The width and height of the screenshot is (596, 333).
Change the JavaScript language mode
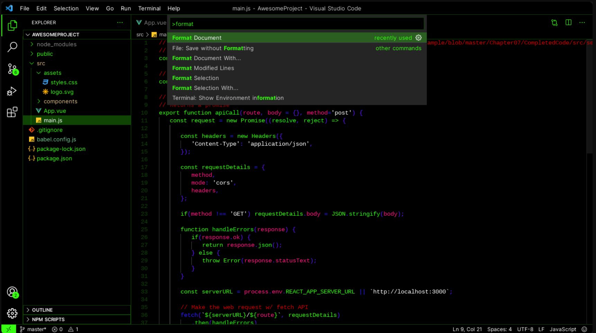click(563, 329)
